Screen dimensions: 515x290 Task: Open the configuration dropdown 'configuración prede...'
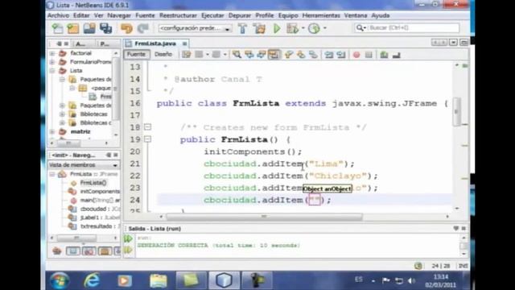click(x=195, y=29)
